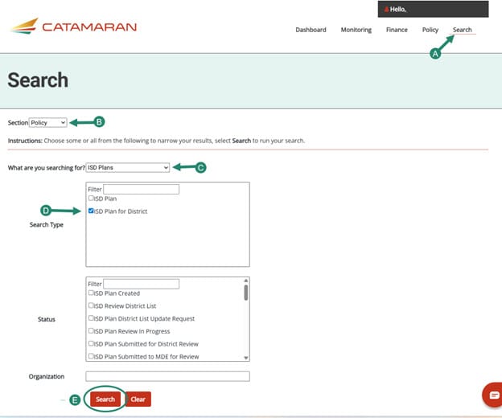Click the Hello user bar
The height and width of the screenshot is (418, 502).
point(433,9)
